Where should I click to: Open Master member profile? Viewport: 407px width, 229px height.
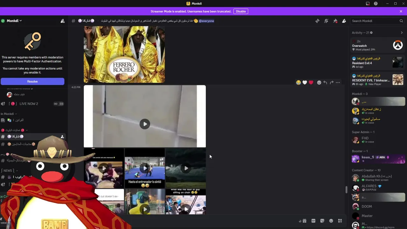(377, 216)
